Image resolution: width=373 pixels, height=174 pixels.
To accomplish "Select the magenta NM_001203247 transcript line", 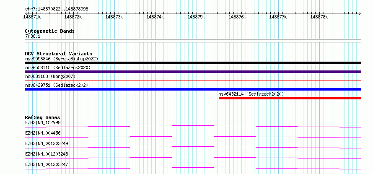I will (193, 168).
